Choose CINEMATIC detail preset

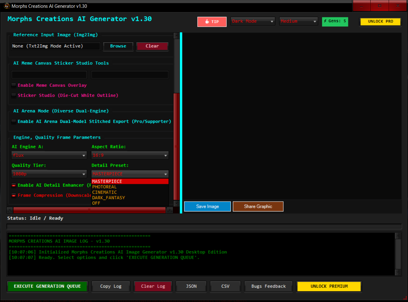pos(130,192)
